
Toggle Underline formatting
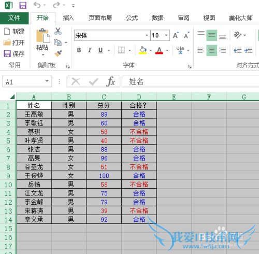(100, 50)
